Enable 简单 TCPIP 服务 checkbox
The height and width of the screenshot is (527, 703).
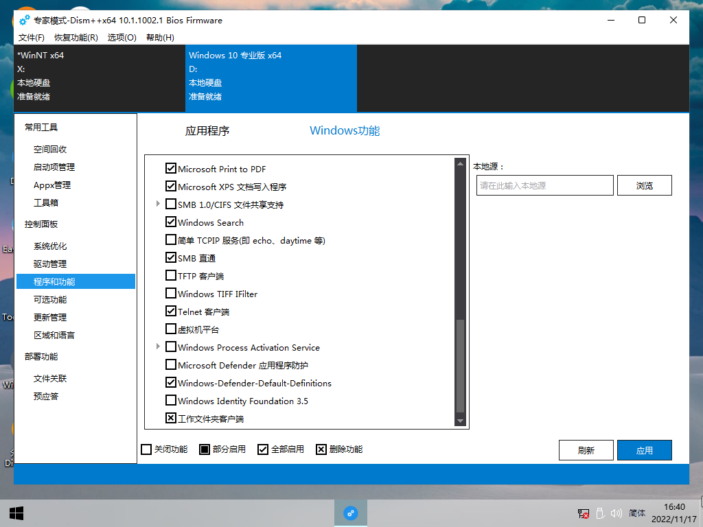point(170,240)
